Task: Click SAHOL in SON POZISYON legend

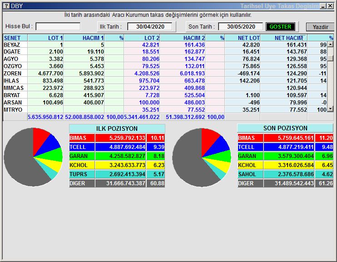Action: [250, 174]
